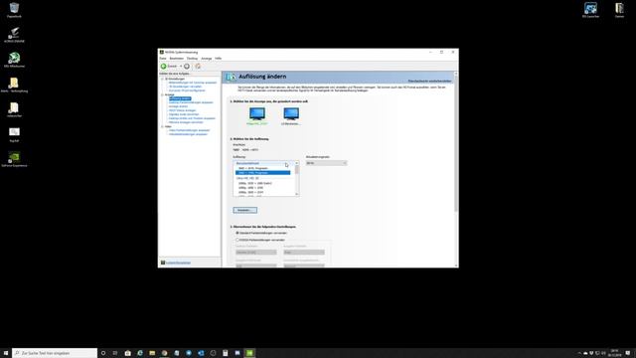Image resolution: width=636 pixels, height=358 pixels.
Task: Click the Windows Start button
Action: point(6,353)
